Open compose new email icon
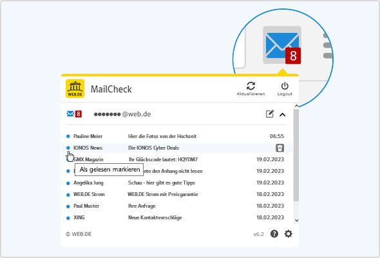The width and height of the screenshot is (380, 258). tap(270, 114)
